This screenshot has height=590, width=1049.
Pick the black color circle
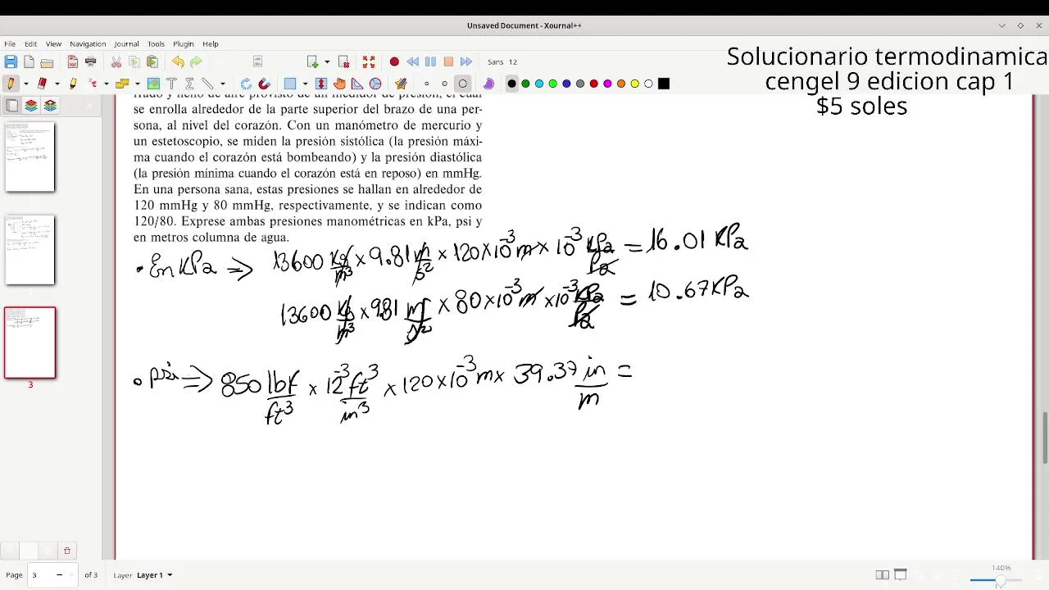(512, 84)
